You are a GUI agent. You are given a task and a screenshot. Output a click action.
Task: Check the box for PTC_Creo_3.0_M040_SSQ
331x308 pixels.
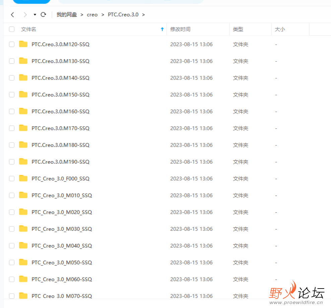point(12,246)
